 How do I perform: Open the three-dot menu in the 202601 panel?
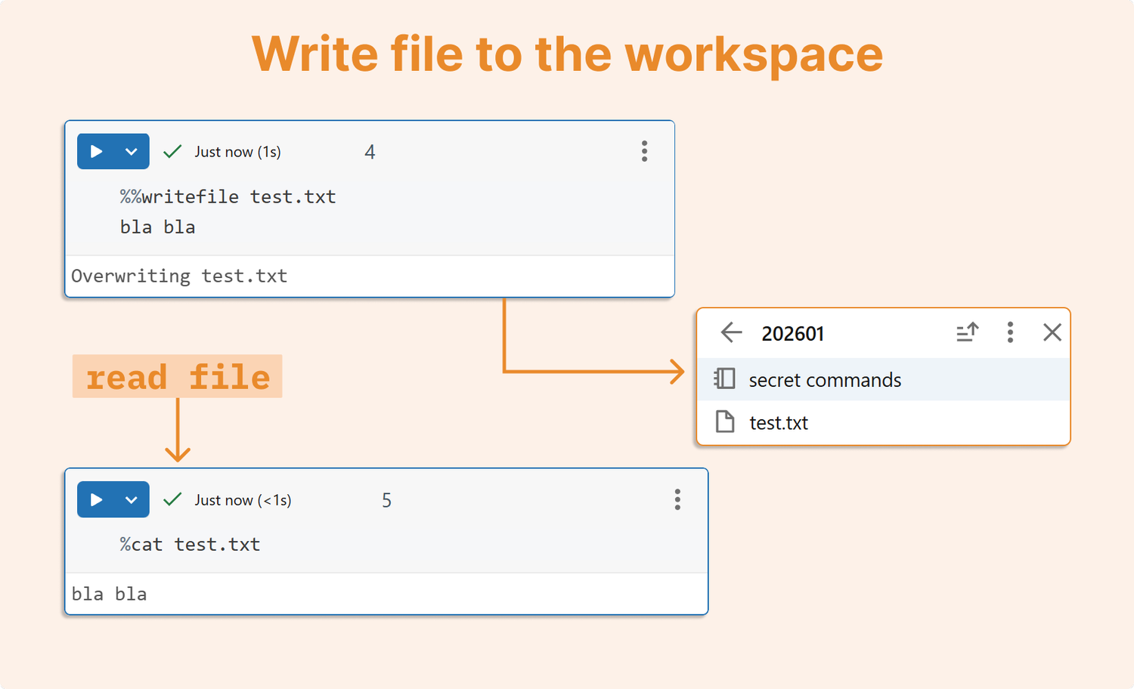click(x=1010, y=332)
